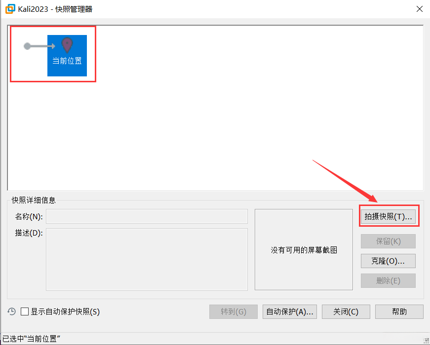Open the 拍摄快照(T) dialog
The image size is (430, 345).
tap(389, 216)
